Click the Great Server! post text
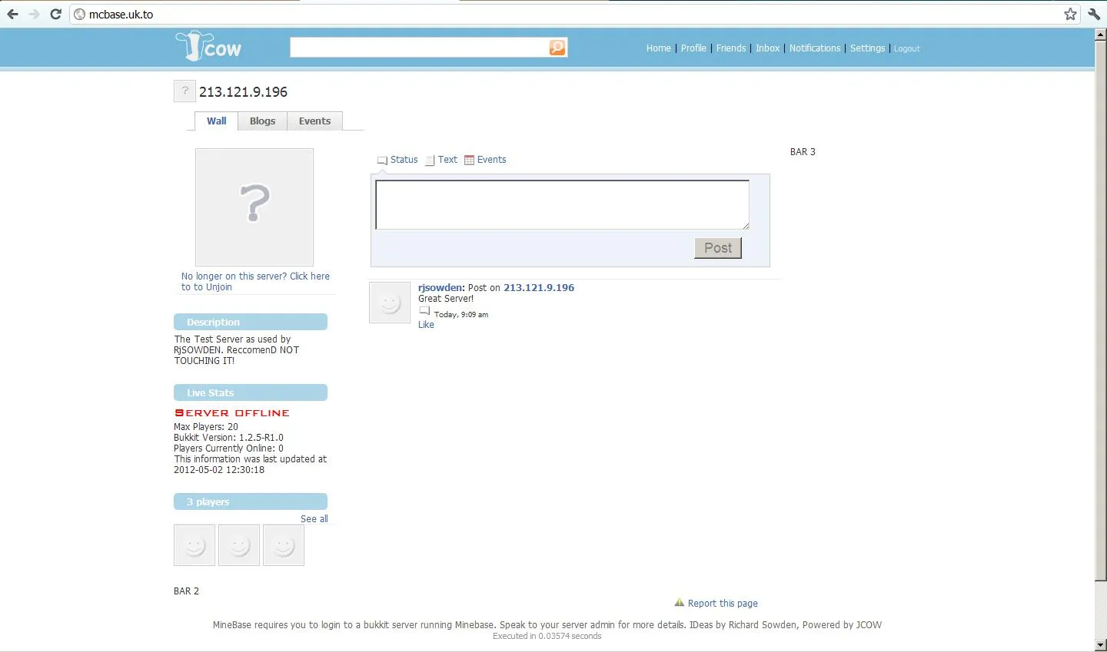Viewport: 1107px width, 652px height. coord(446,298)
